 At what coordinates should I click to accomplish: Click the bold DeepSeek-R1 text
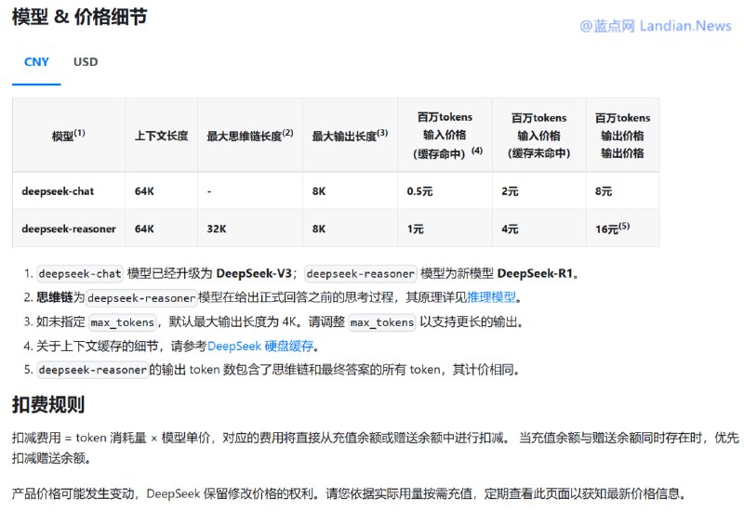[x=536, y=273]
